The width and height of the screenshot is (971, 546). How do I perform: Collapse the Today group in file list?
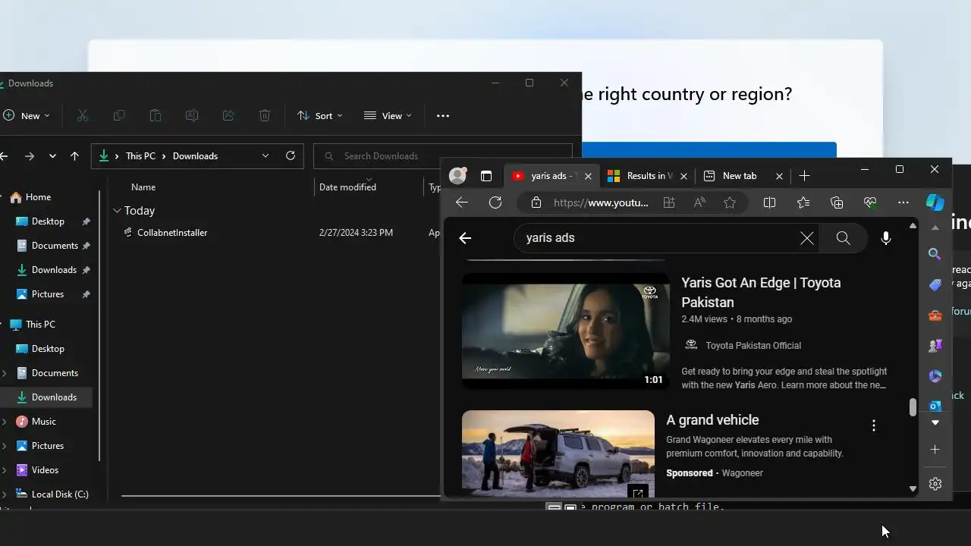pyautogui.click(x=117, y=210)
